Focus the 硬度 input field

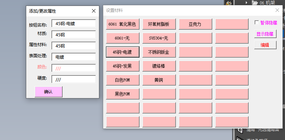tap(74, 79)
